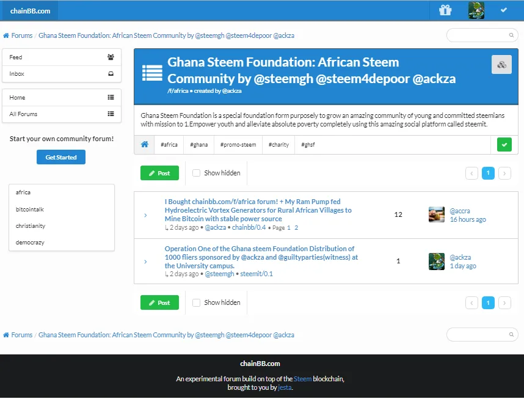Click the steemit/0.1 link
Screen dimensions: 524x399
click(257, 274)
